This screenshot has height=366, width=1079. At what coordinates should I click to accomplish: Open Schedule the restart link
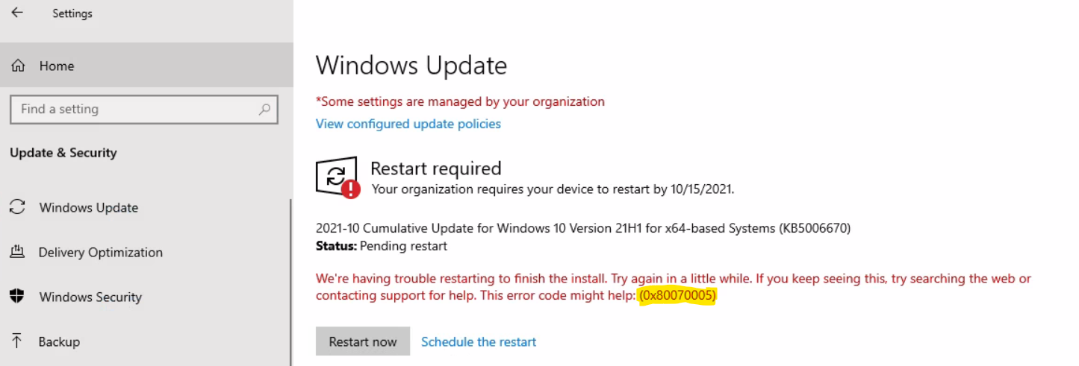[x=479, y=341]
